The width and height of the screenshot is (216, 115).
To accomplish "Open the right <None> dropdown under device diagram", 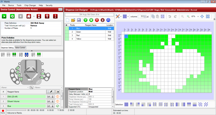I will coord(48,87).
